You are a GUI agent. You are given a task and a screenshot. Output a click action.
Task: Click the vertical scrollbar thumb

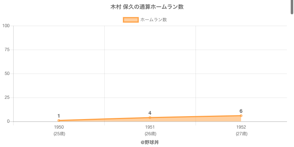point(292,7)
